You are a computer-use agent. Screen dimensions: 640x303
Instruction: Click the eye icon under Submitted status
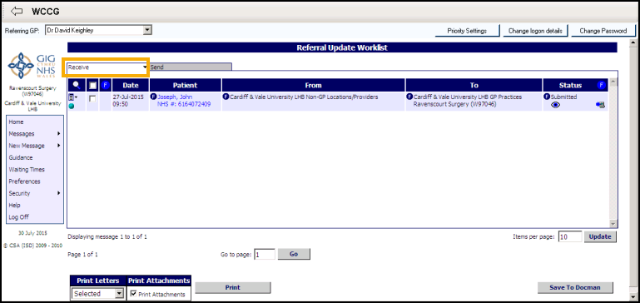[x=555, y=105]
